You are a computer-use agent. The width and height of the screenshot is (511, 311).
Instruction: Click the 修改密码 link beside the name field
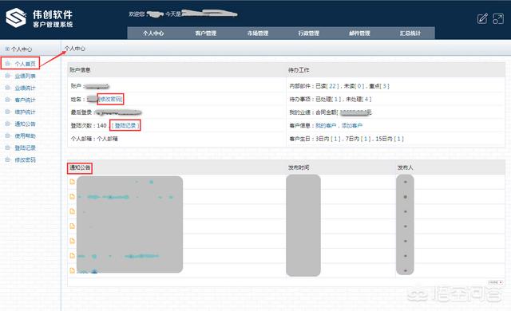tap(110, 99)
